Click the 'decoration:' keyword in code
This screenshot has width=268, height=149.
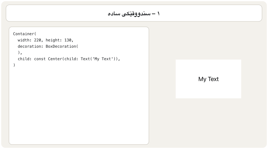[x=30, y=46]
